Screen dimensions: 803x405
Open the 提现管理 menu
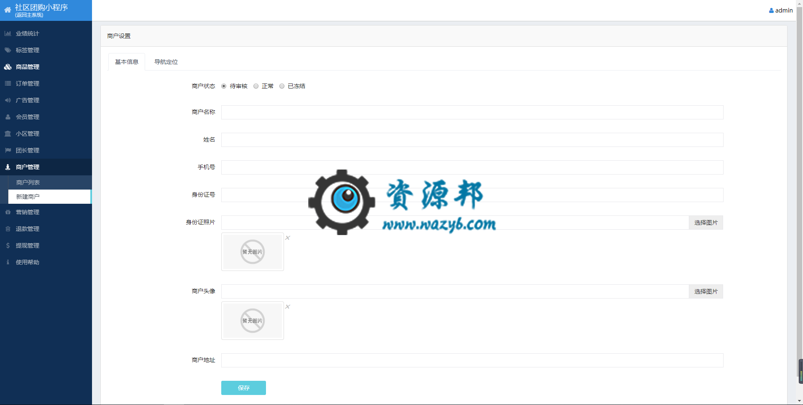point(46,246)
